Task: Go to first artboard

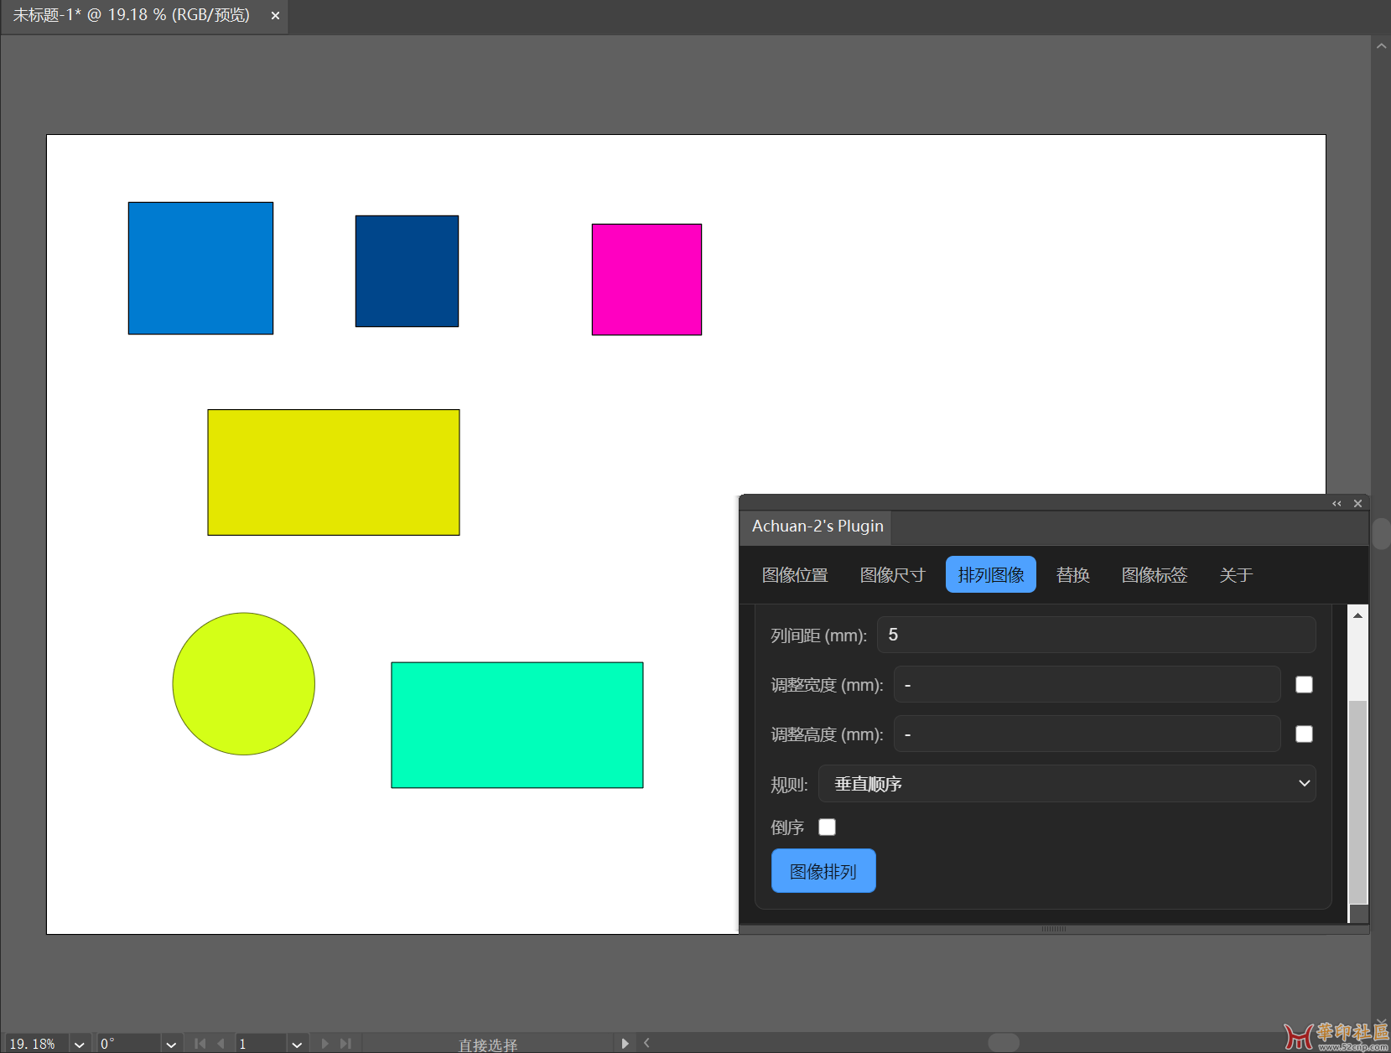Action: point(200,1044)
